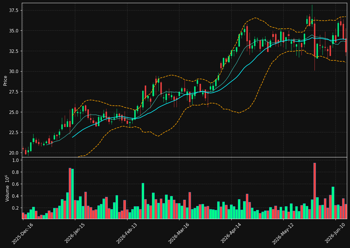Screen dimensions: 350x248
Task: Click the tallest red volume bar near 0.95
Action: (x=315, y=191)
